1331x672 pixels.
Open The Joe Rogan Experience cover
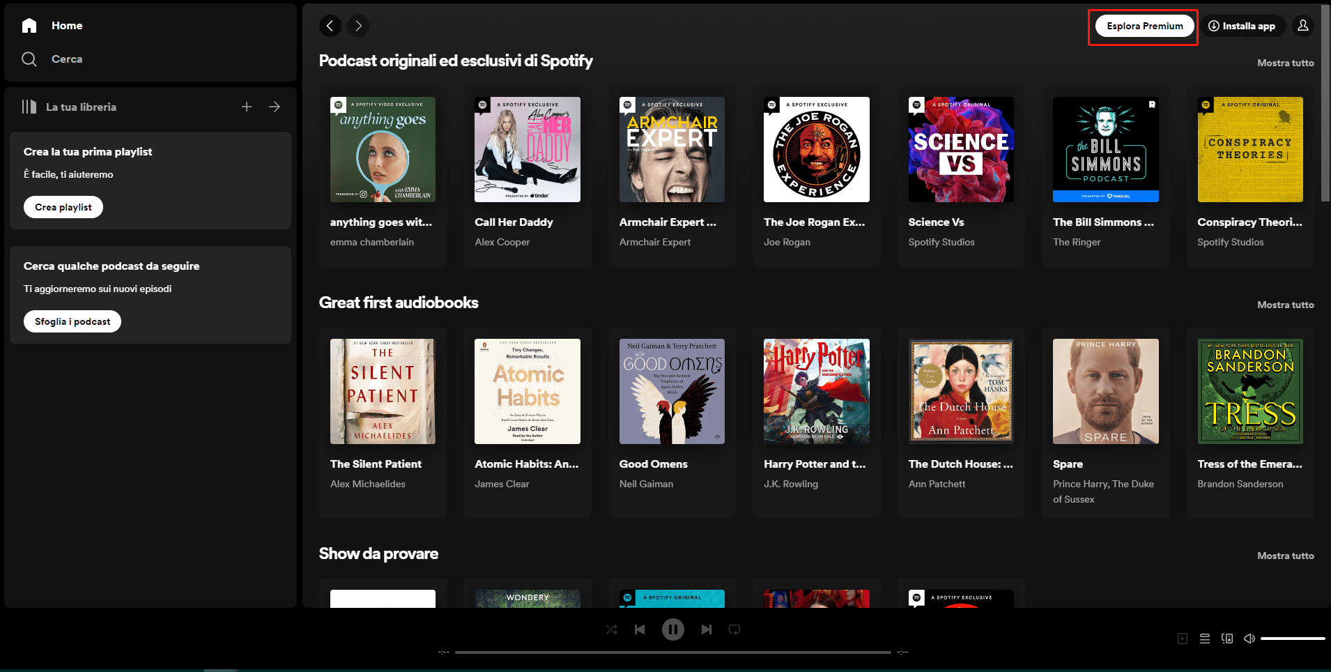[817, 149]
